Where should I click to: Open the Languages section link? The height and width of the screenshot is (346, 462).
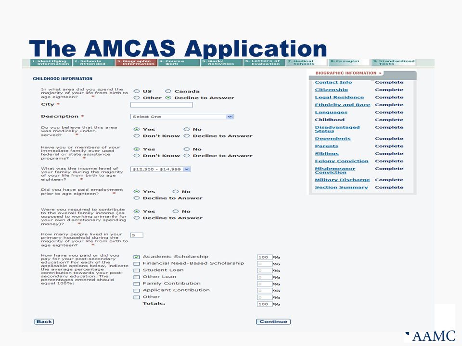331,112
